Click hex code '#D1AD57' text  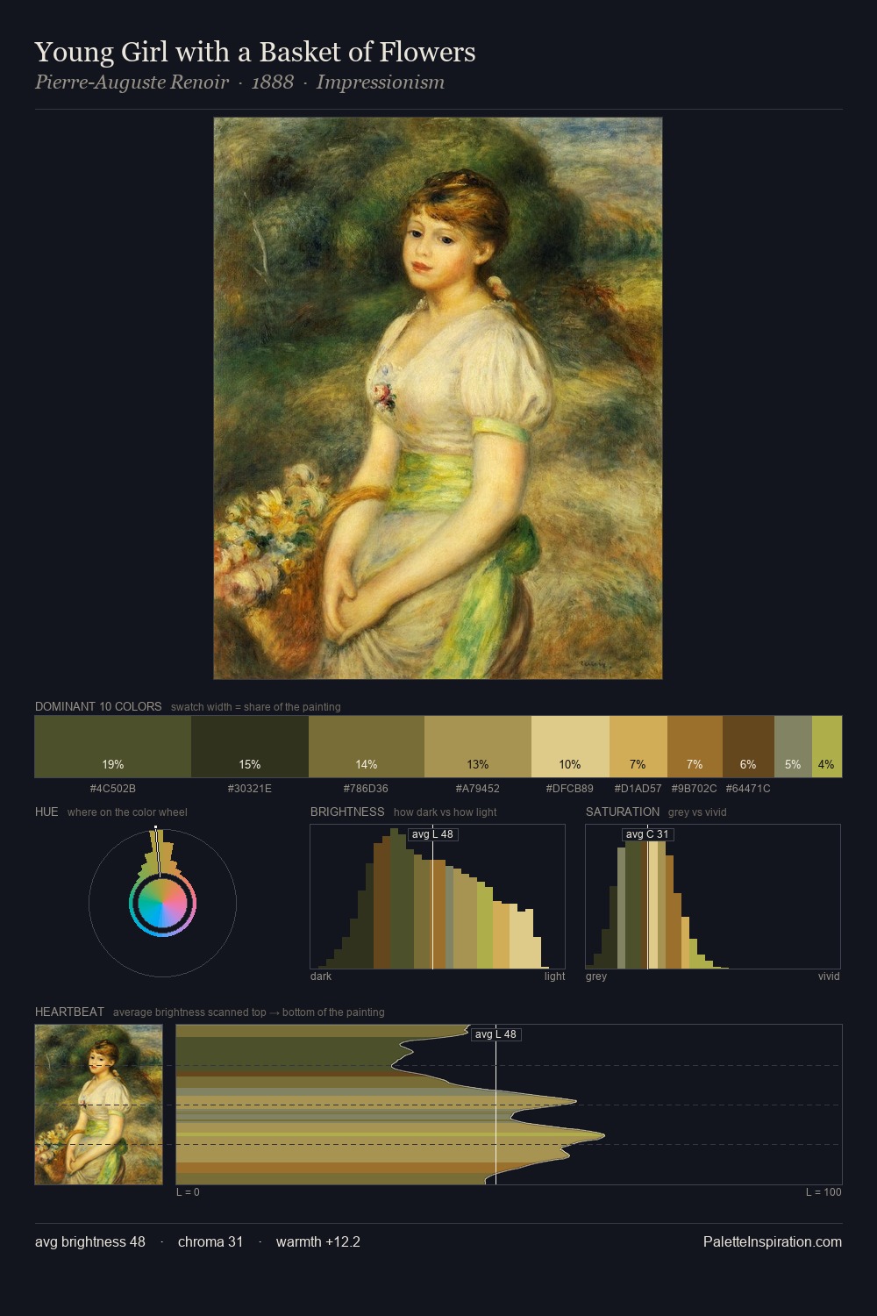coord(638,789)
